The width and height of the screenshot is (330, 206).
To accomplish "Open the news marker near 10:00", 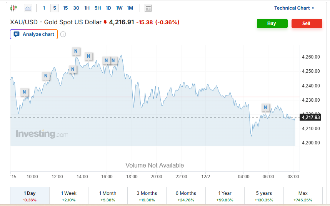I will (24, 92).
